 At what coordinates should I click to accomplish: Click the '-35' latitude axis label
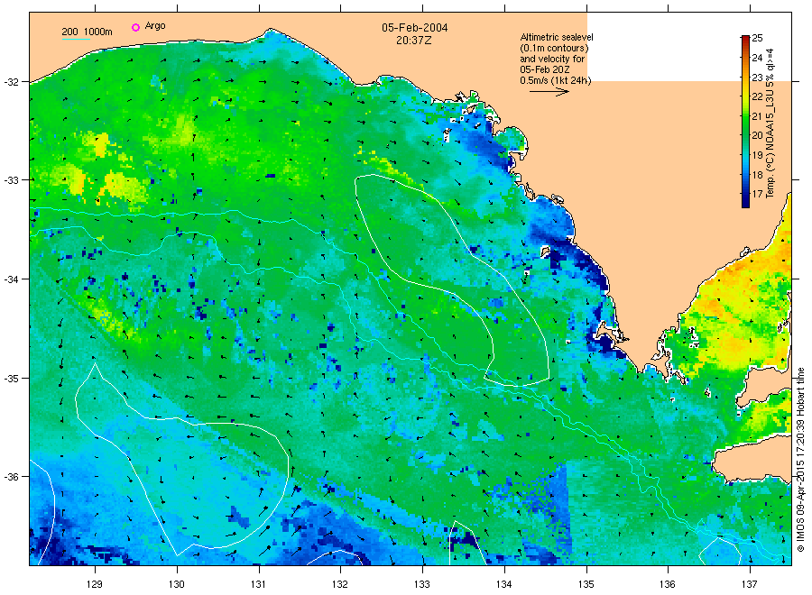pos(11,379)
